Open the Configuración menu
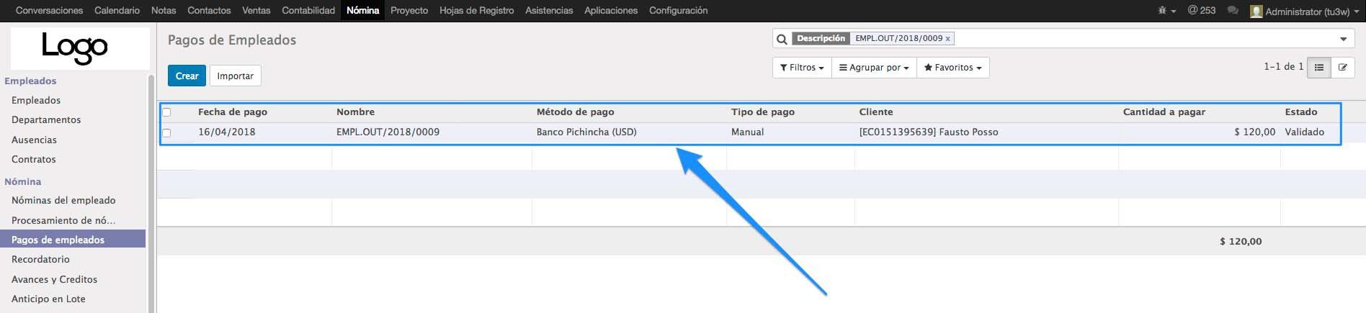 pyautogui.click(x=678, y=11)
